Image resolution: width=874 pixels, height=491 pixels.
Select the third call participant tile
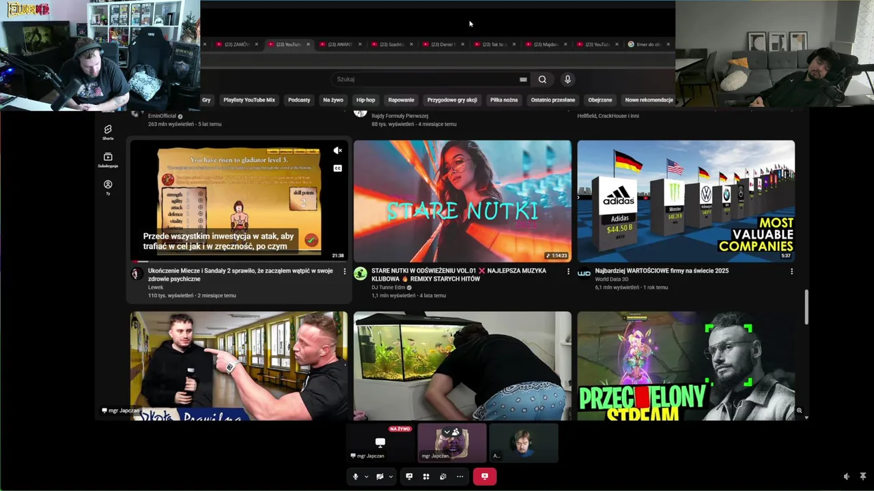pyautogui.click(x=524, y=442)
